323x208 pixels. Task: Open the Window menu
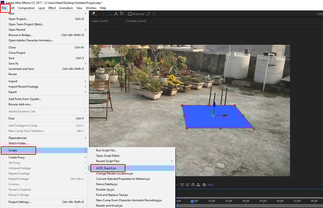pos(91,8)
